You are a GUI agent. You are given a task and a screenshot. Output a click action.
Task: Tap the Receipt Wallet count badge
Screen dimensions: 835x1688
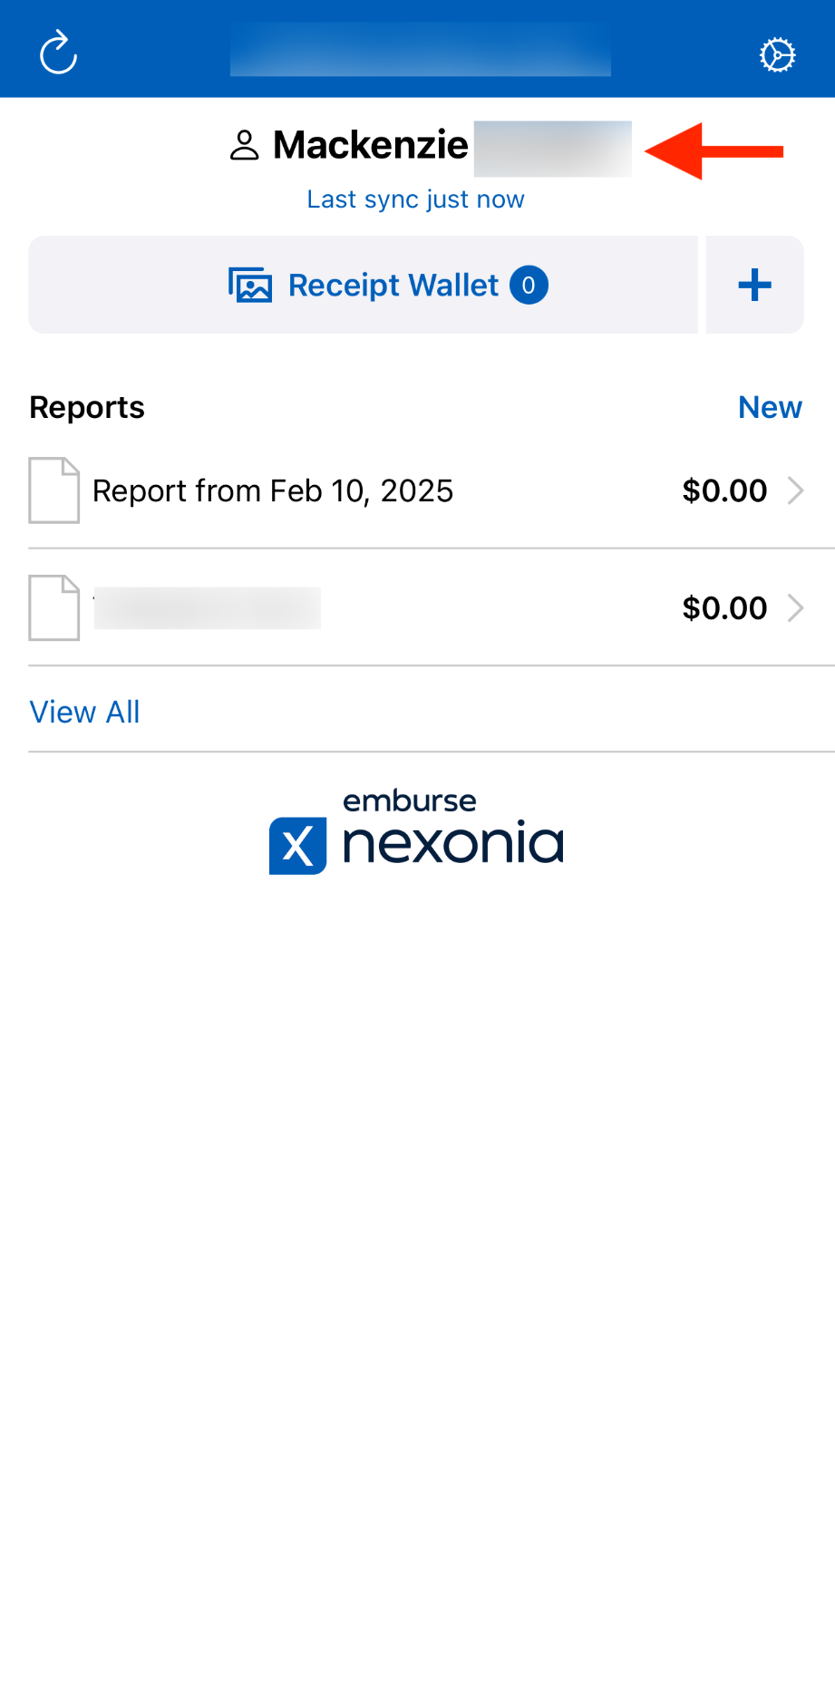click(x=529, y=286)
